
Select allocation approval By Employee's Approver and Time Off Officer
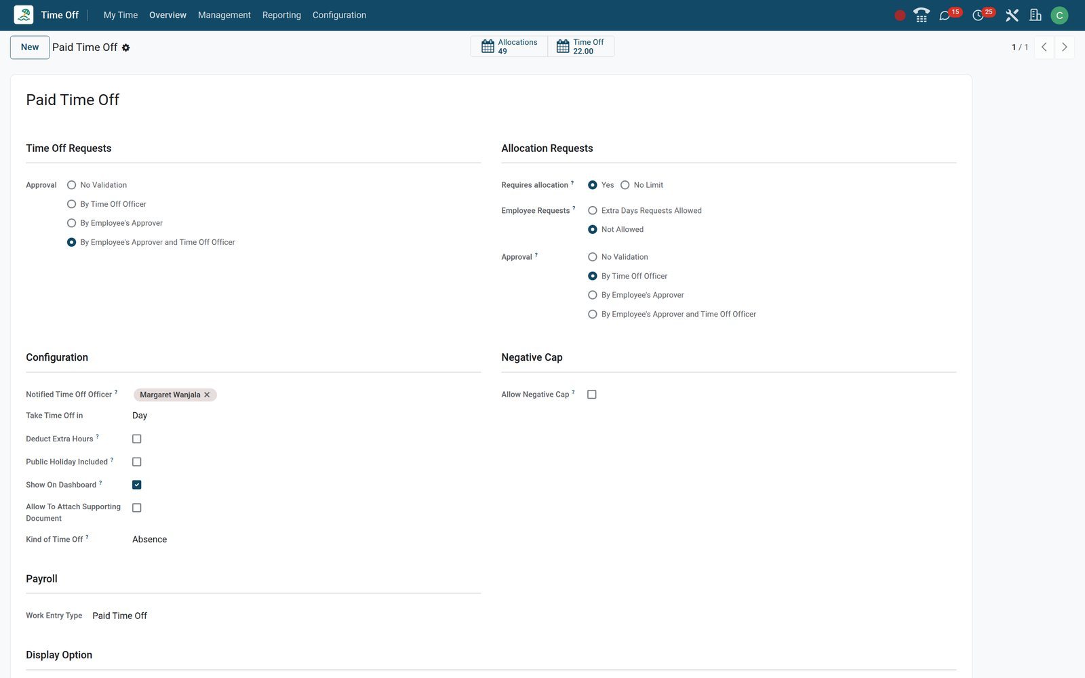[593, 314]
